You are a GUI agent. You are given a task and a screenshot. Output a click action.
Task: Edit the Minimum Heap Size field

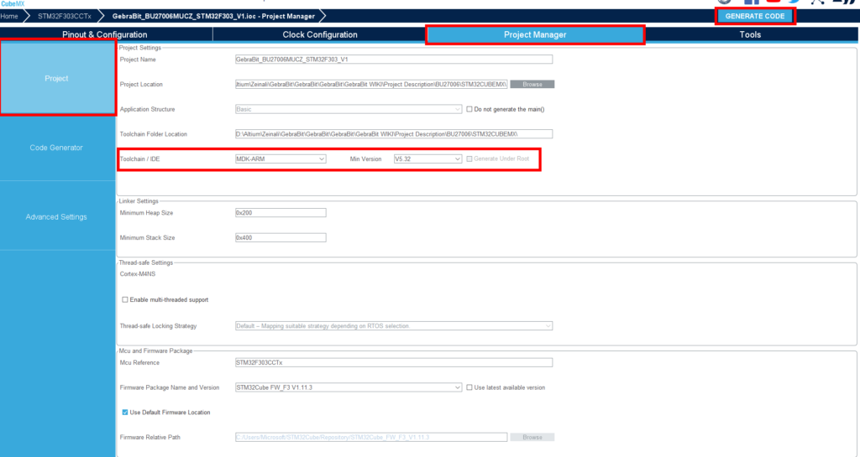coord(281,213)
